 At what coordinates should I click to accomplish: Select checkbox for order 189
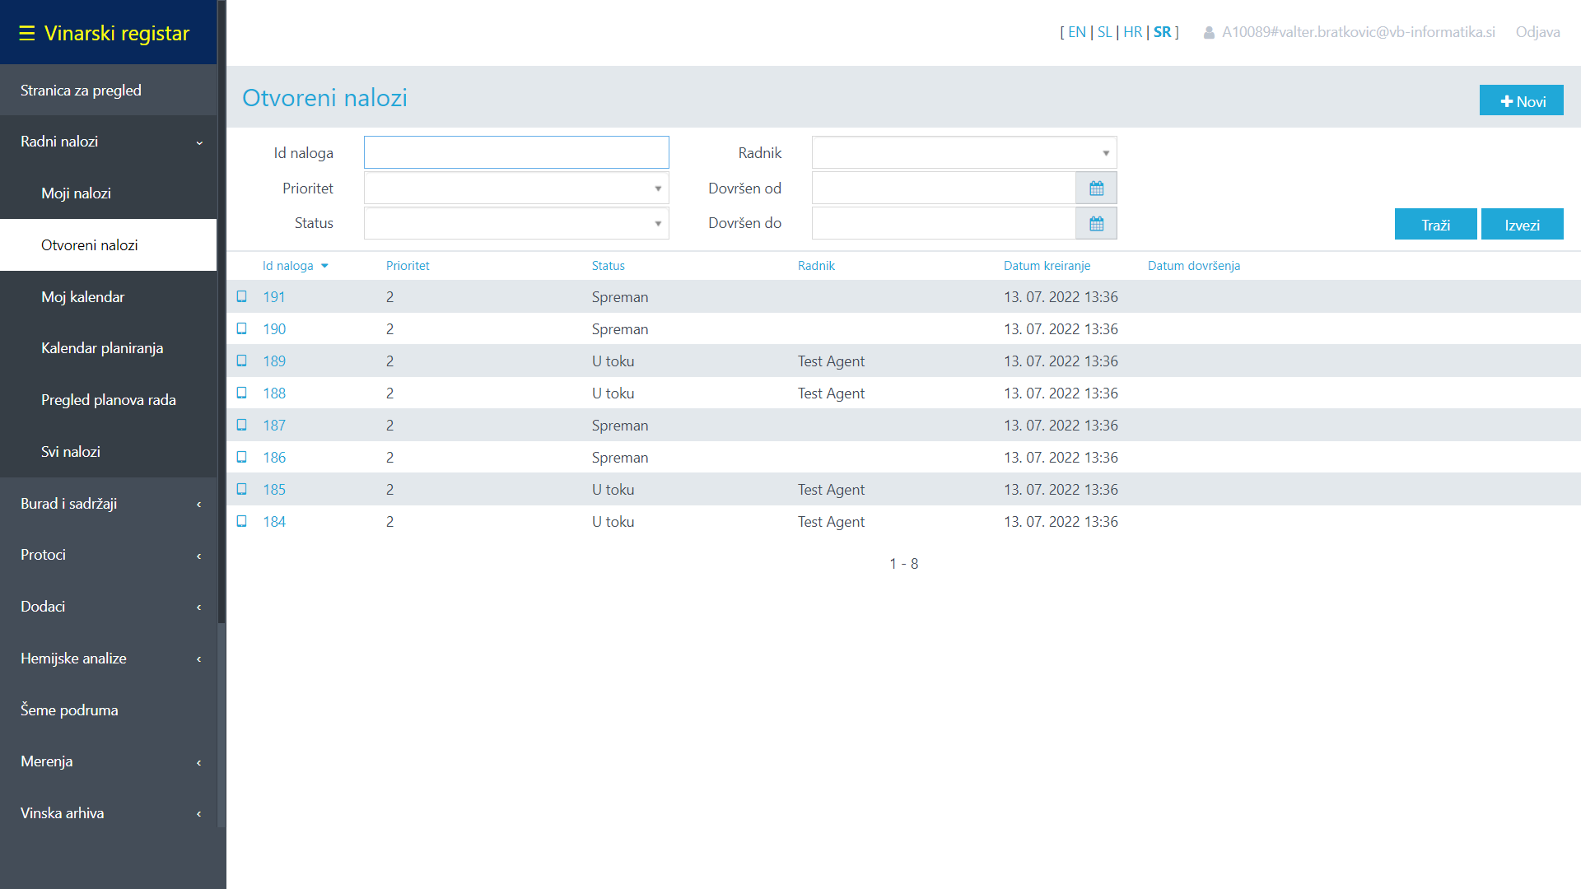[x=242, y=361]
